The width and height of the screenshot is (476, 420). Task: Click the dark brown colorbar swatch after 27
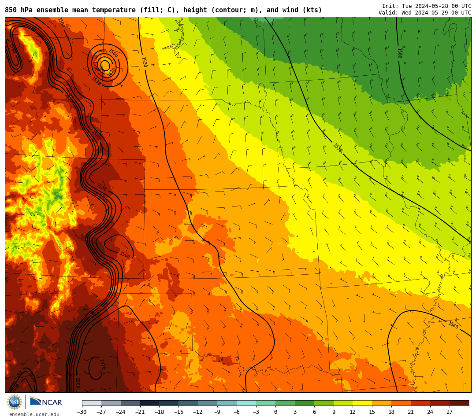[x=459, y=403]
